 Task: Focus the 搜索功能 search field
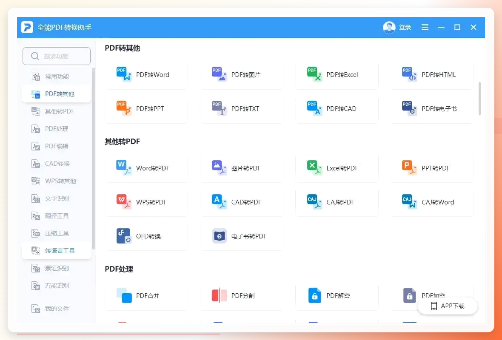[57, 56]
